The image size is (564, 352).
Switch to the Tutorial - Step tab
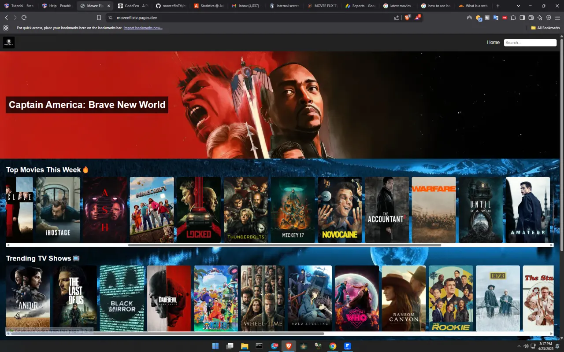click(x=19, y=6)
